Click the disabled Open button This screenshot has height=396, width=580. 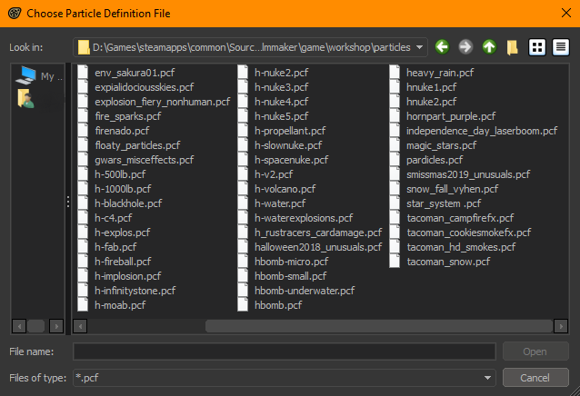click(535, 351)
